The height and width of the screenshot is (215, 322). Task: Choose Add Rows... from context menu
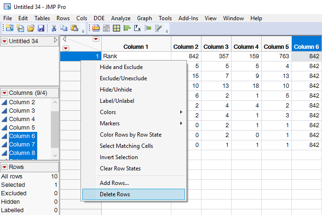(134, 183)
